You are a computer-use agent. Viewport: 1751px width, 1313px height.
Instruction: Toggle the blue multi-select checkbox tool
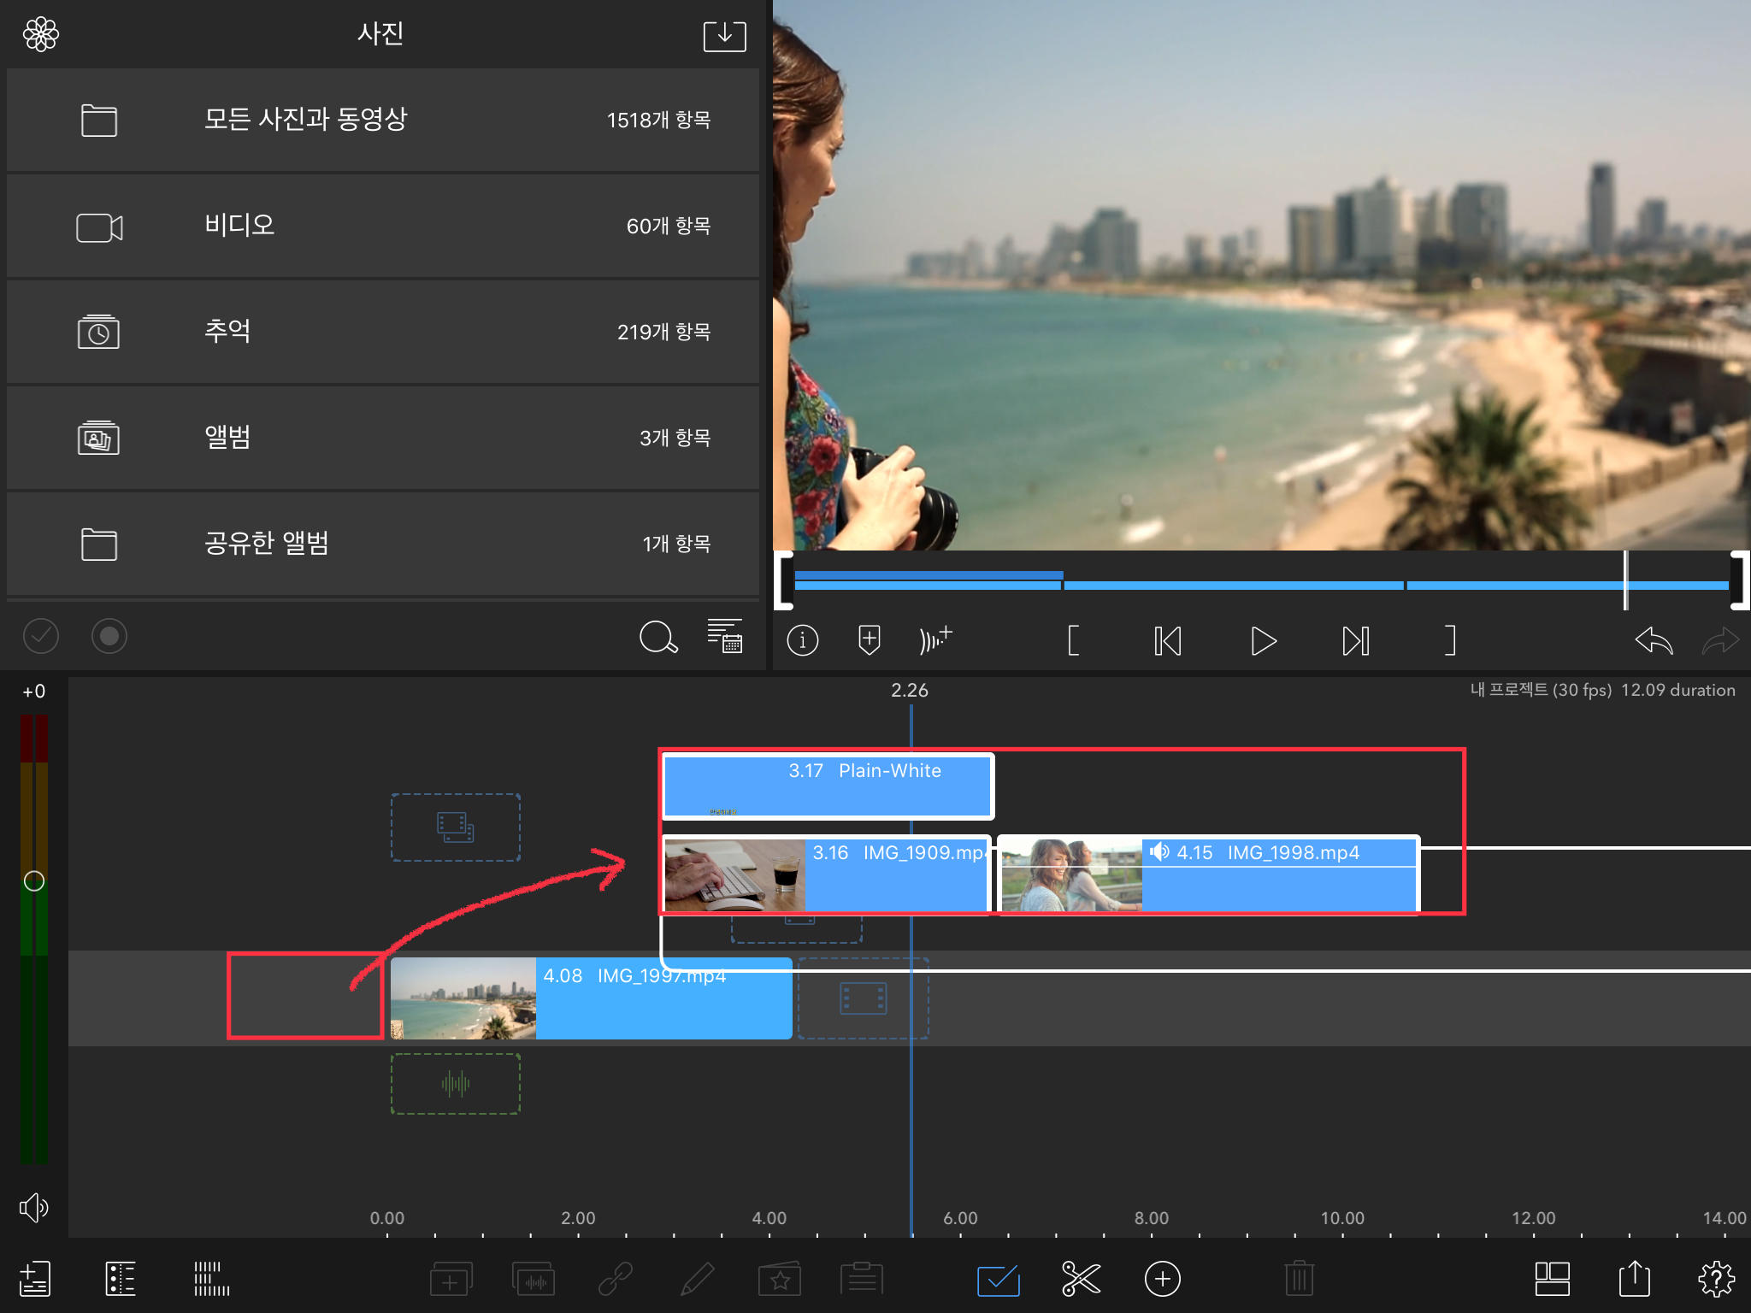(x=998, y=1279)
